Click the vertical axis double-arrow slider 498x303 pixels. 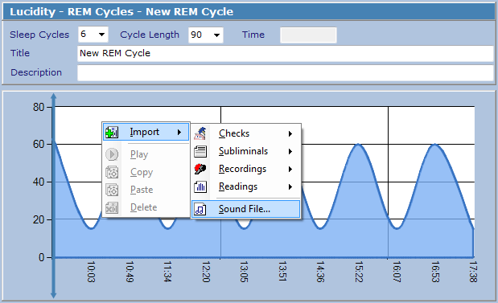(x=53, y=196)
